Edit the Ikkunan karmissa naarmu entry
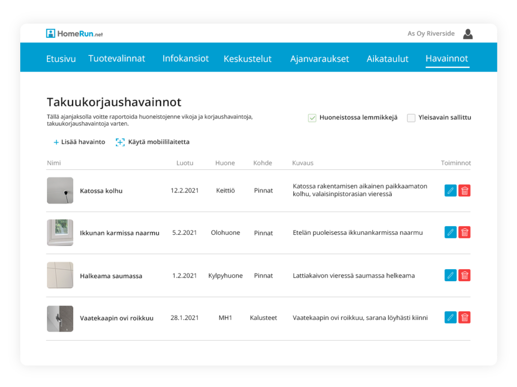This screenshot has width=517, height=387. [x=450, y=232]
